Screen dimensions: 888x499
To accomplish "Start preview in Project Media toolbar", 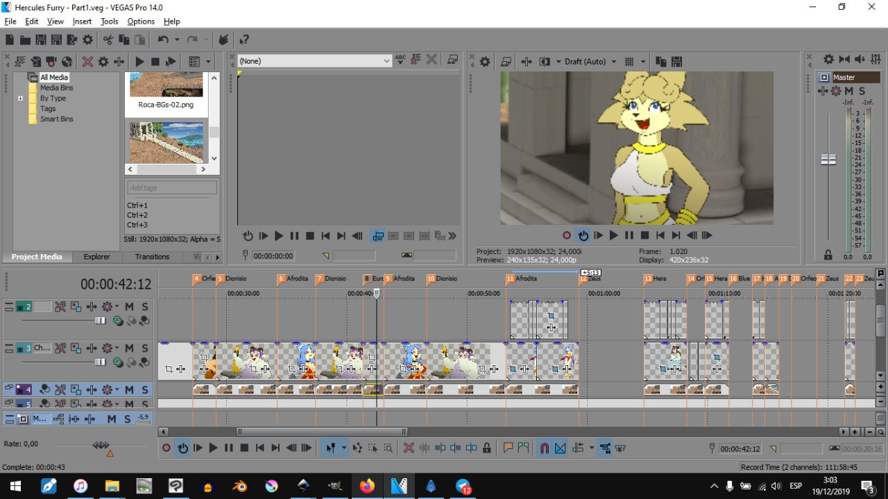I will [x=139, y=62].
